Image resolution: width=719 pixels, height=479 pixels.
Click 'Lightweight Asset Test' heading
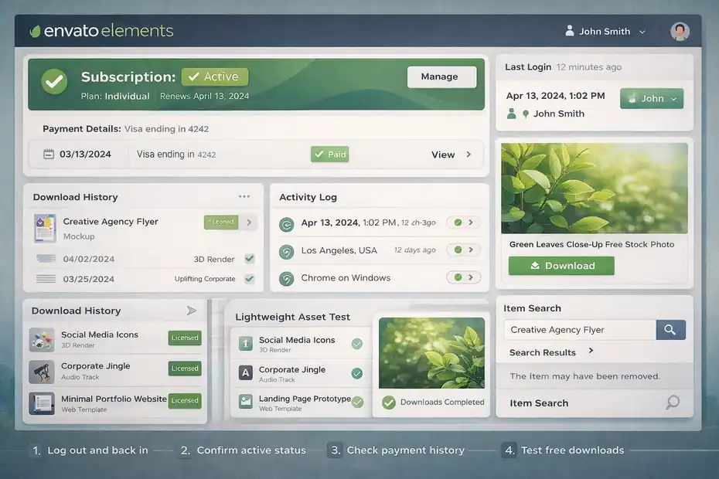[x=292, y=317]
